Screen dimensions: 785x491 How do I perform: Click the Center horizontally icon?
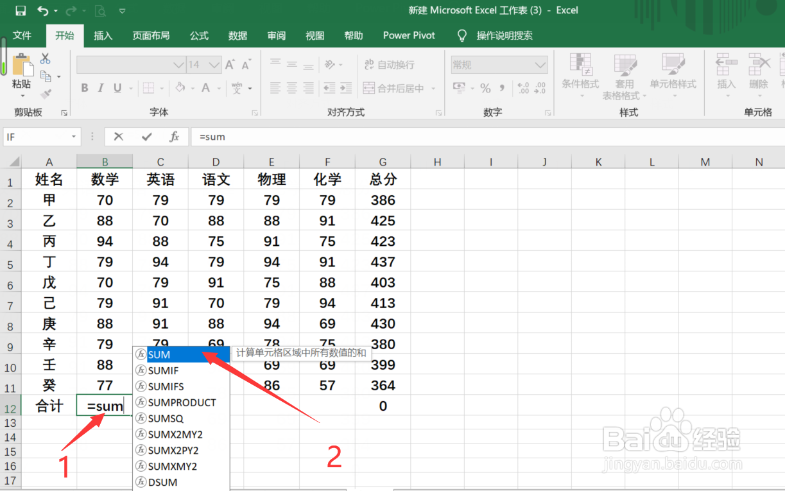click(292, 88)
